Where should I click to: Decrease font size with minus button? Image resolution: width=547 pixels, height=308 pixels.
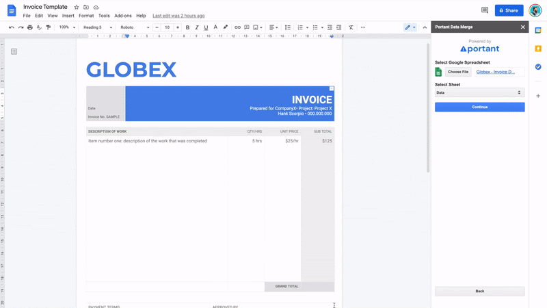coord(157,27)
